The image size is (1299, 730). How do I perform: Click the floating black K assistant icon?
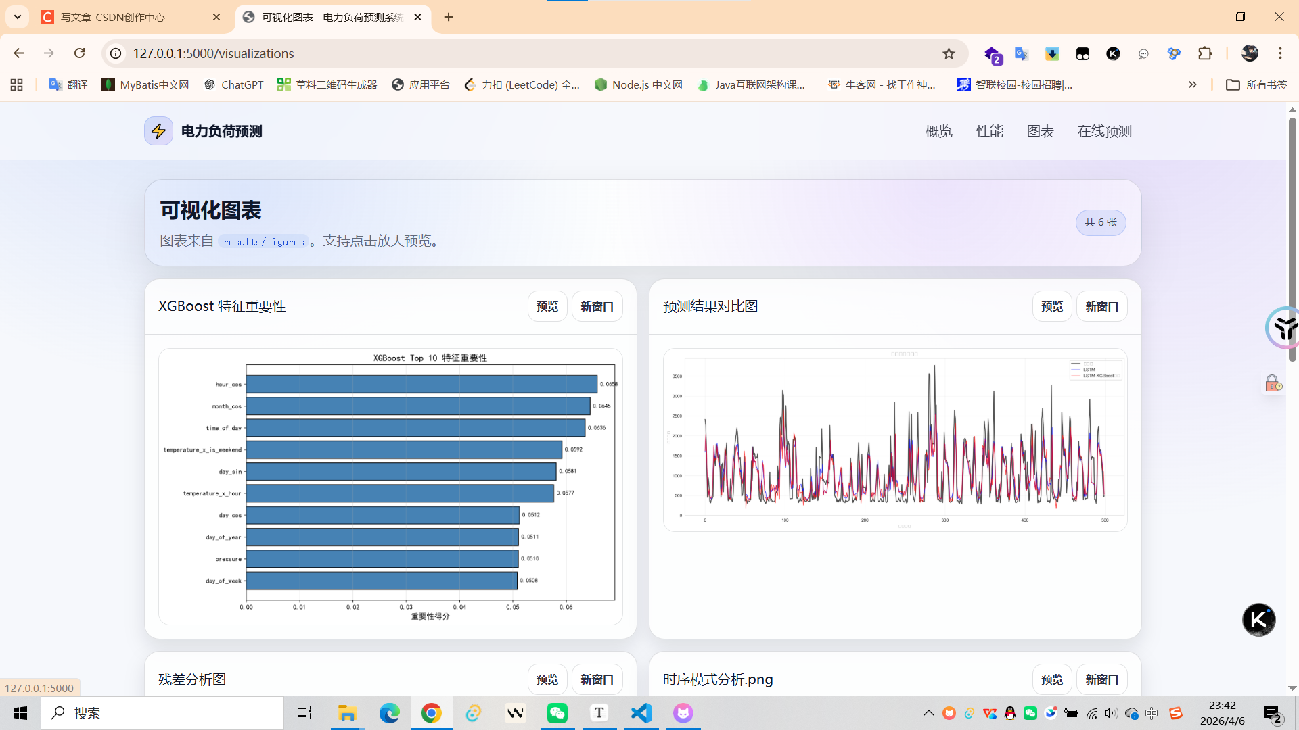1258,619
